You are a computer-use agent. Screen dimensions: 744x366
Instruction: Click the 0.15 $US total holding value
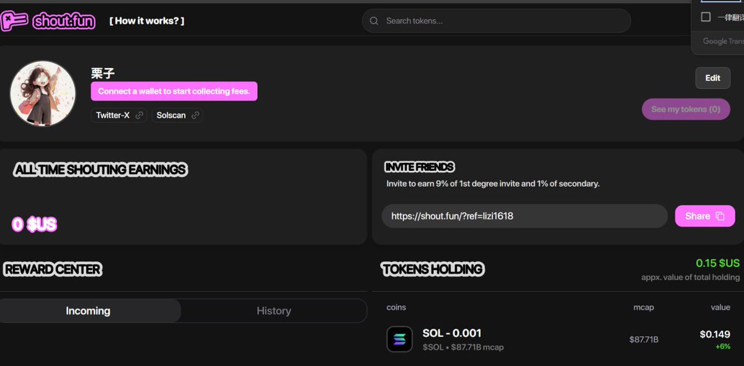click(717, 263)
